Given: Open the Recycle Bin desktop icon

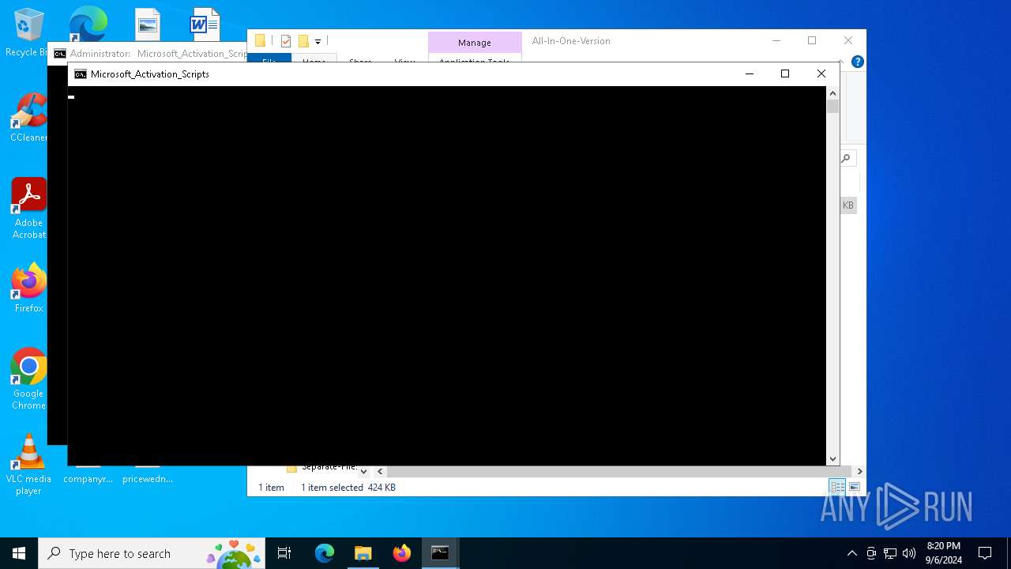Looking at the screenshot, I should pyautogui.click(x=28, y=32).
